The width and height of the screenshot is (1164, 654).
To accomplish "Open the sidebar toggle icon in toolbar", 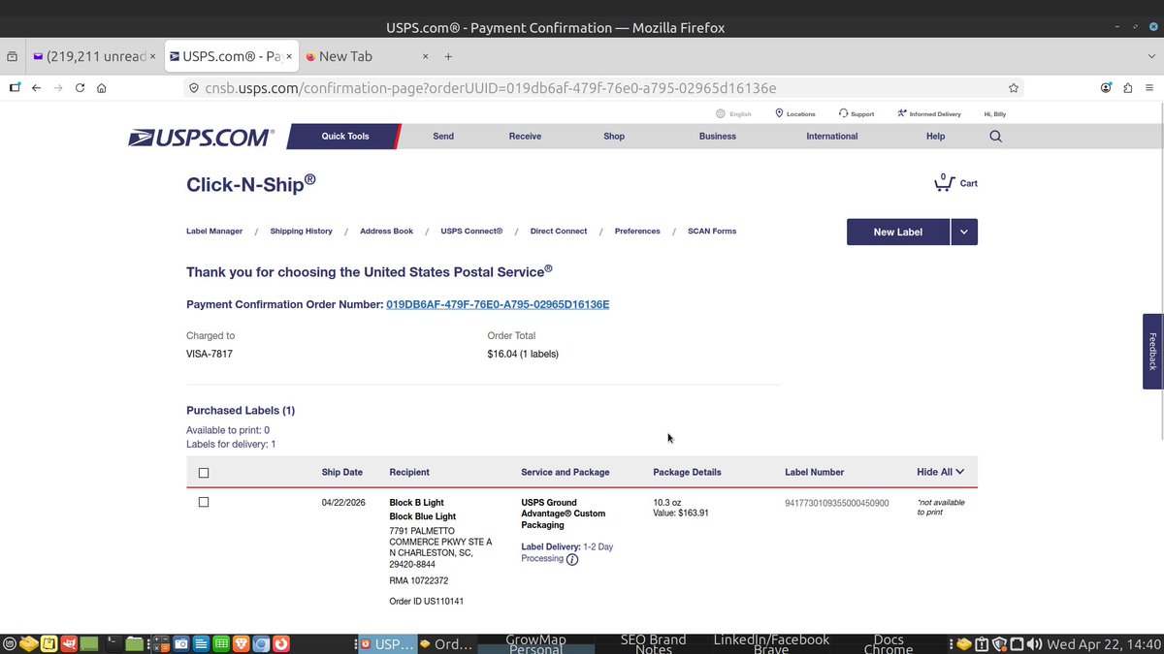I will tap(14, 87).
